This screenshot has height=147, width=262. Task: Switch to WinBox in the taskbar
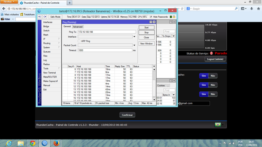pyautogui.click(x=45, y=143)
